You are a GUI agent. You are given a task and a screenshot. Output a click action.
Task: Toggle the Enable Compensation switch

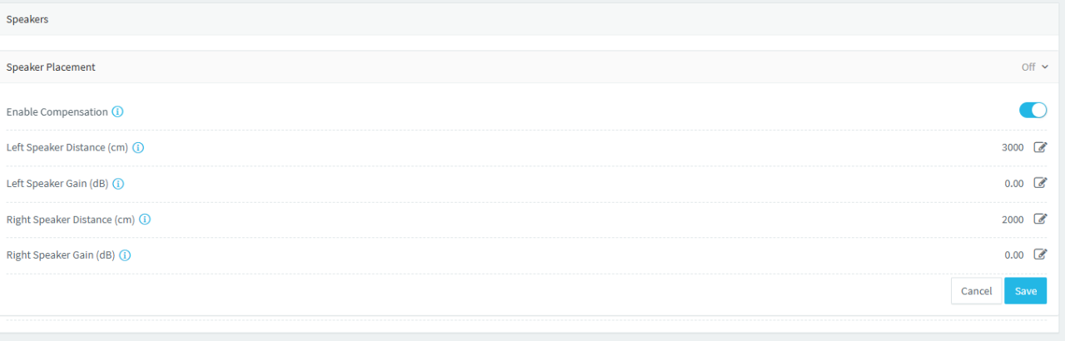click(1033, 111)
